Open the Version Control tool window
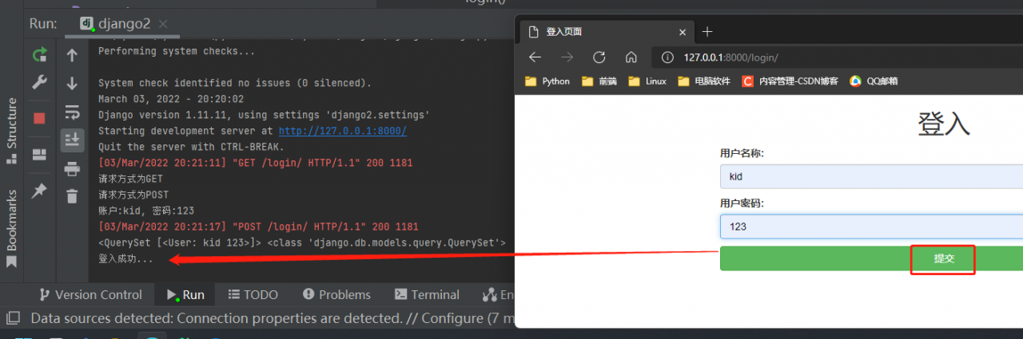The height and width of the screenshot is (339, 1023). tap(90, 294)
